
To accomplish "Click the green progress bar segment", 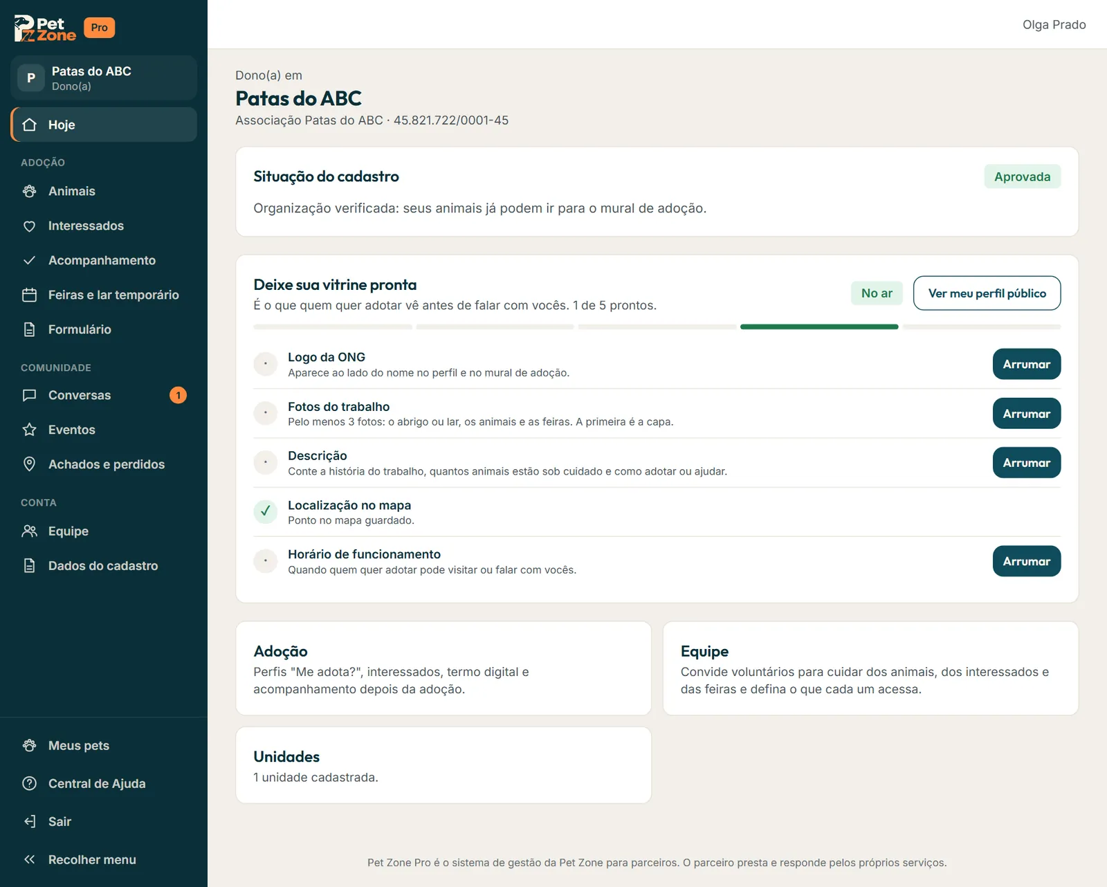I will click(819, 327).
